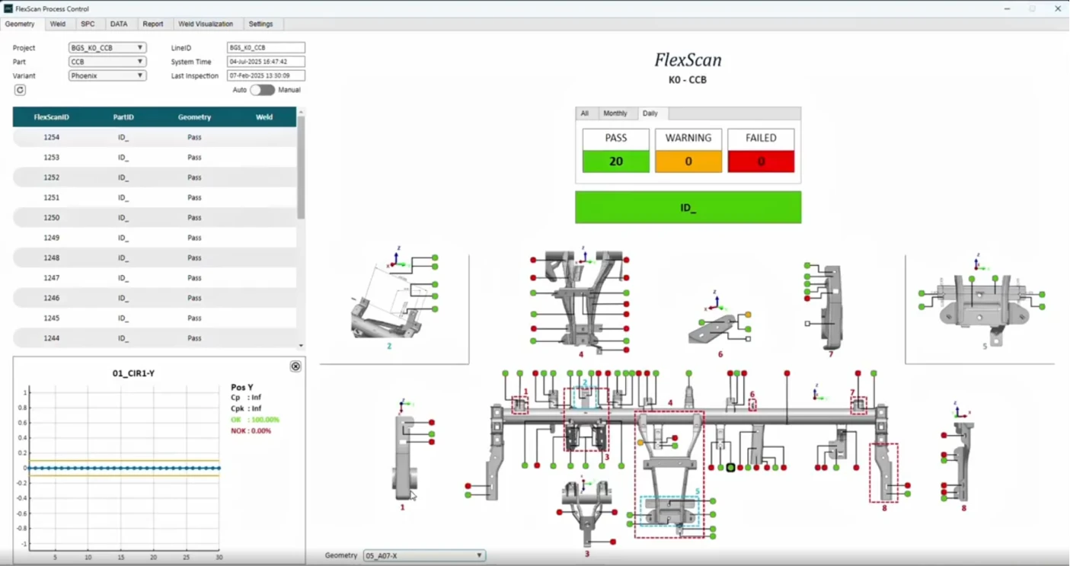Click the LineID field
This screenshot has height=566, width=1070.
[266, 48]
